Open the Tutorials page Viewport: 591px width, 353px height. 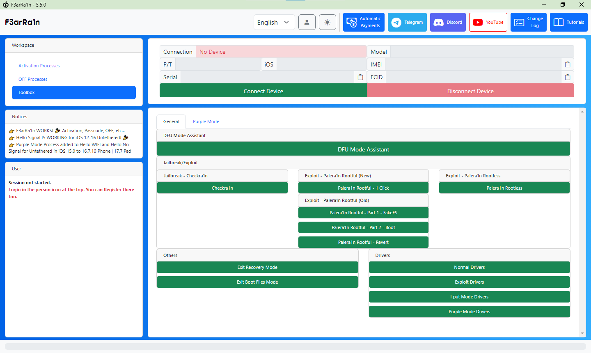pyautogui.click(x=569, y=22)
